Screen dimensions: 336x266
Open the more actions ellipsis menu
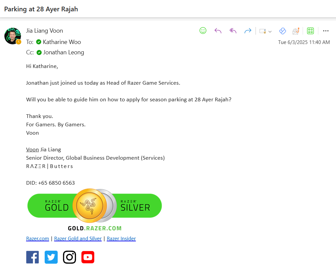pos(325,31)
